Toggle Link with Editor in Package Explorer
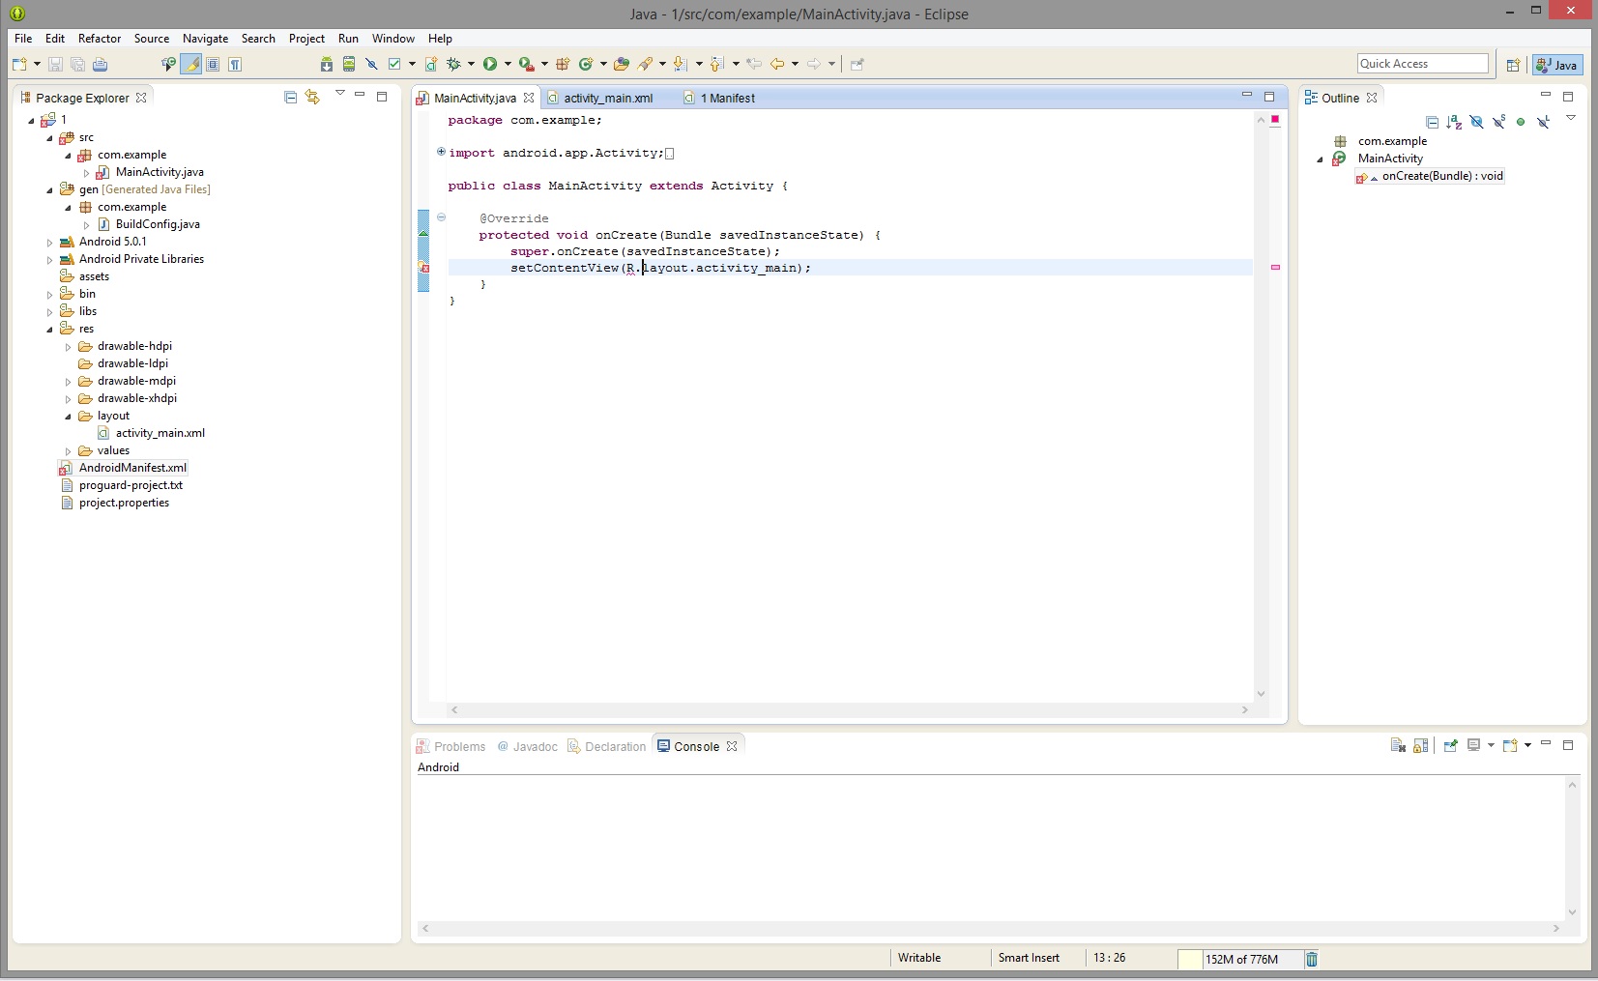Image resolution: width=1598 pixels, height=981 pixels. [312, 97]
